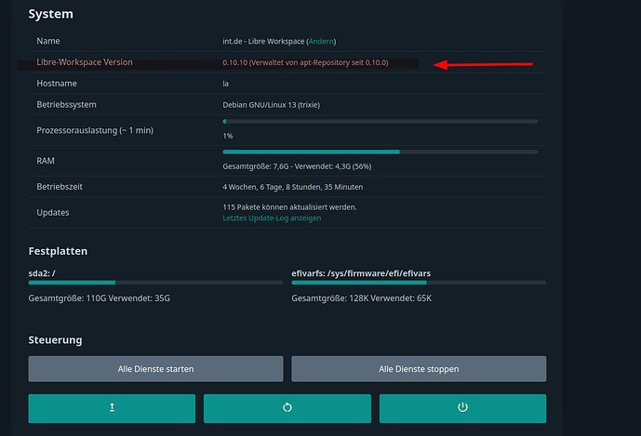The image size is (641, 436).
Task: Click the efivarfs disk usage bar
Action: [x=418, y=282]
